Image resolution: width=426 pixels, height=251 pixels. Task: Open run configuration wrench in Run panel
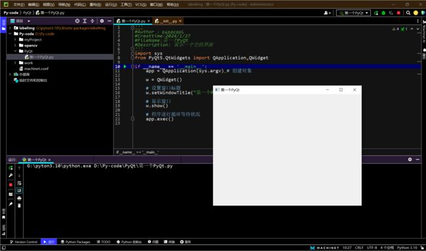10,176
